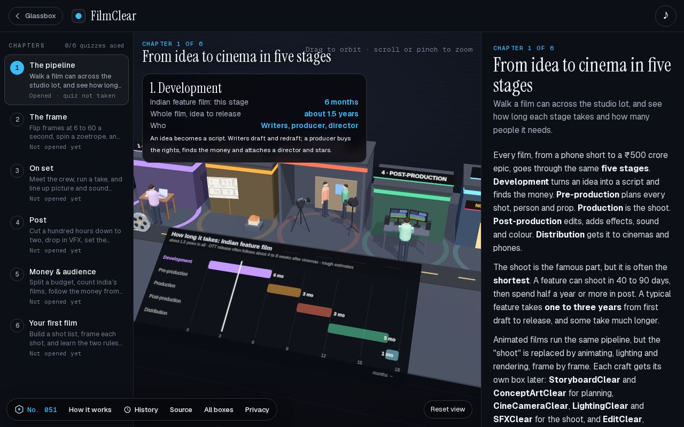Click the clock icon next to History

pos(127,409)
